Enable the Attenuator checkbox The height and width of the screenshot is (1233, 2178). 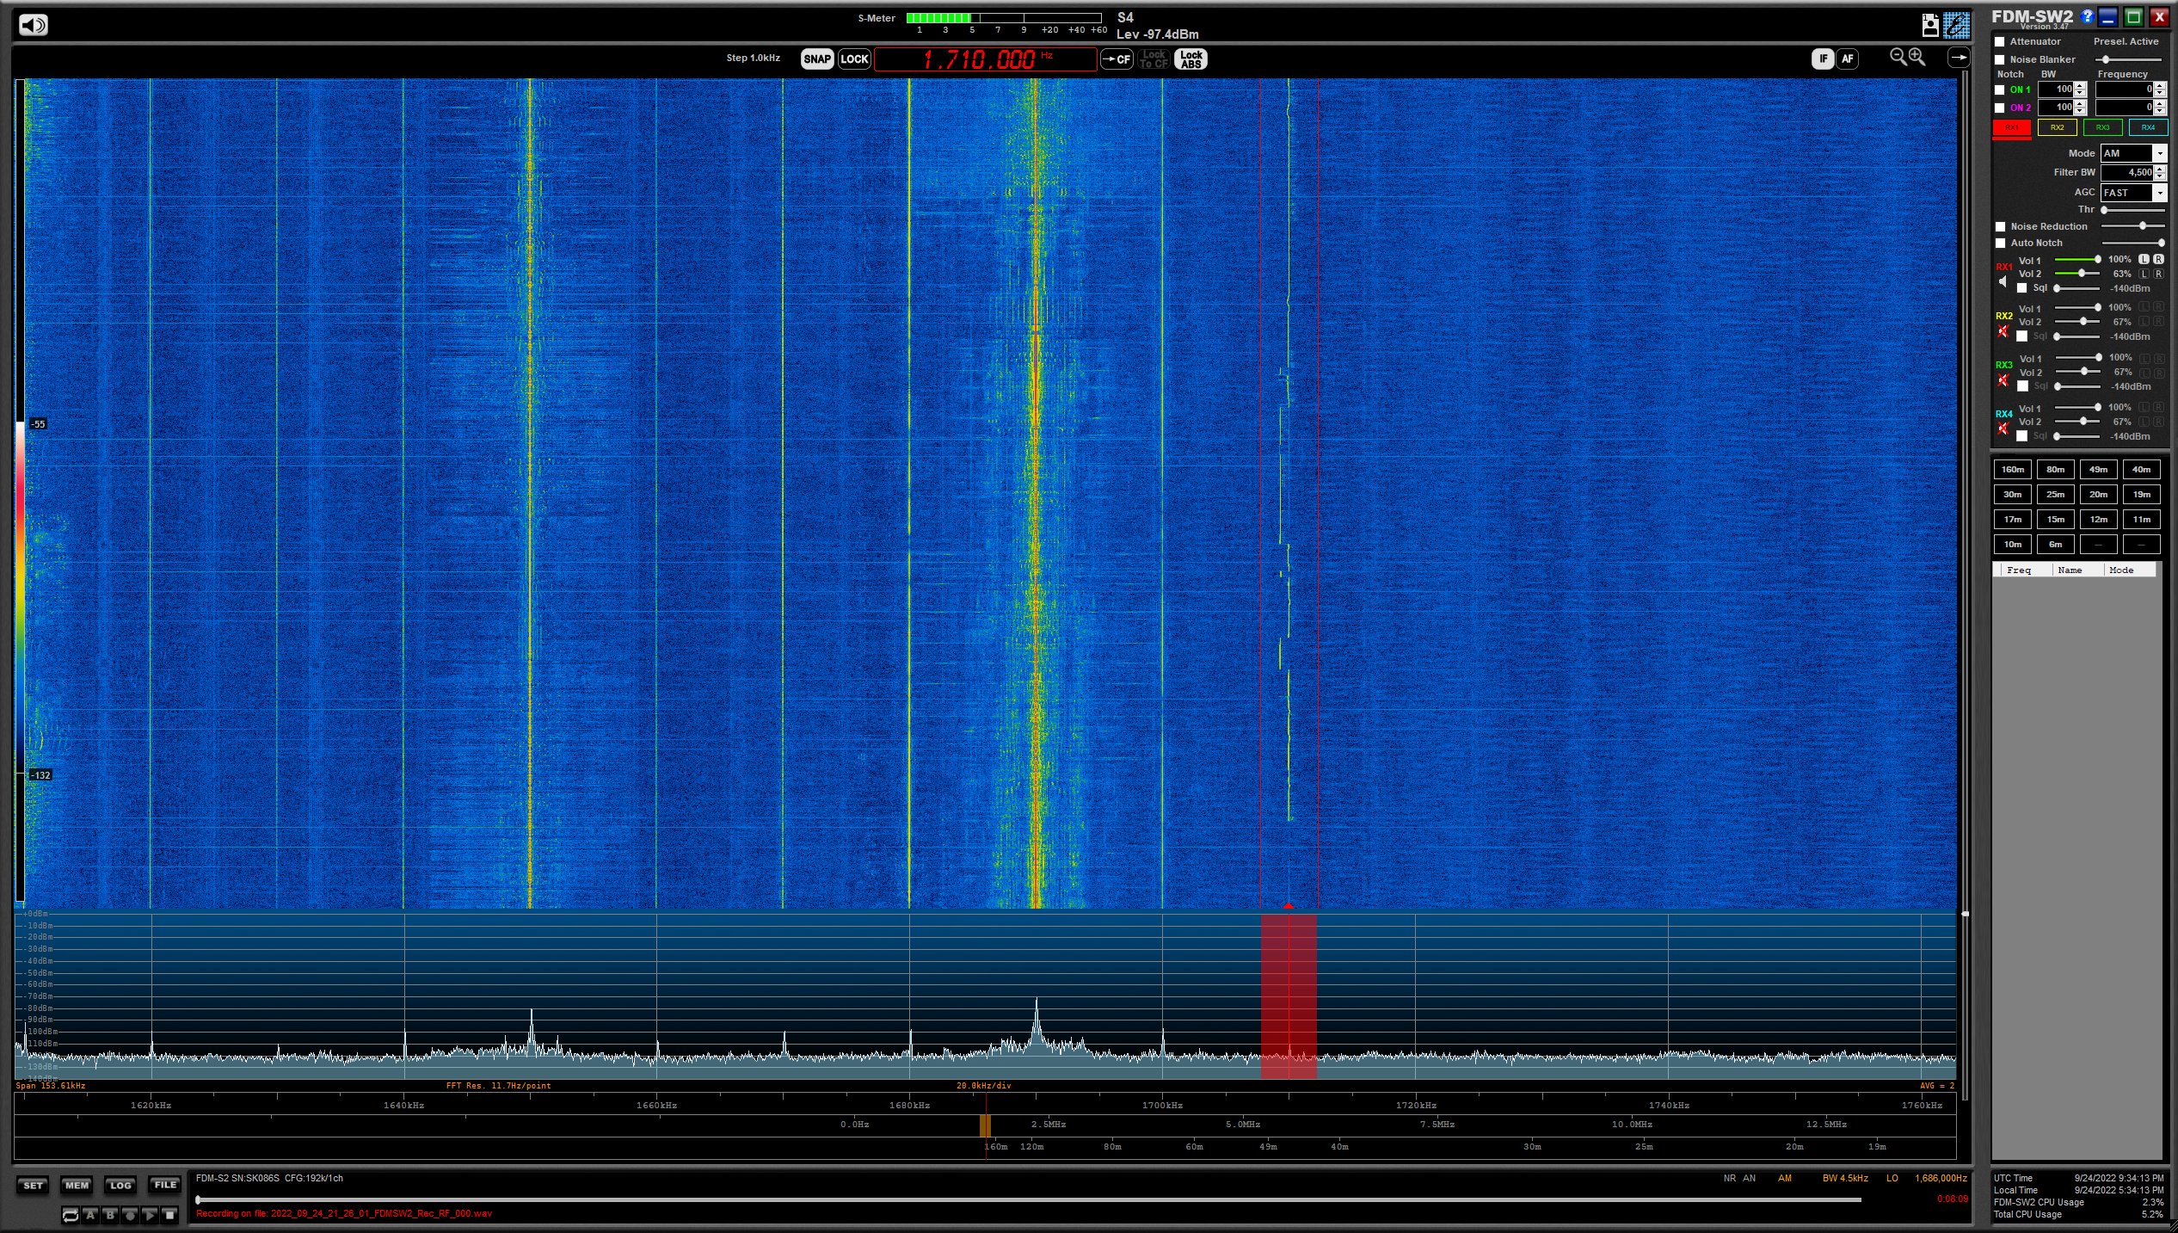[2000, 41]
